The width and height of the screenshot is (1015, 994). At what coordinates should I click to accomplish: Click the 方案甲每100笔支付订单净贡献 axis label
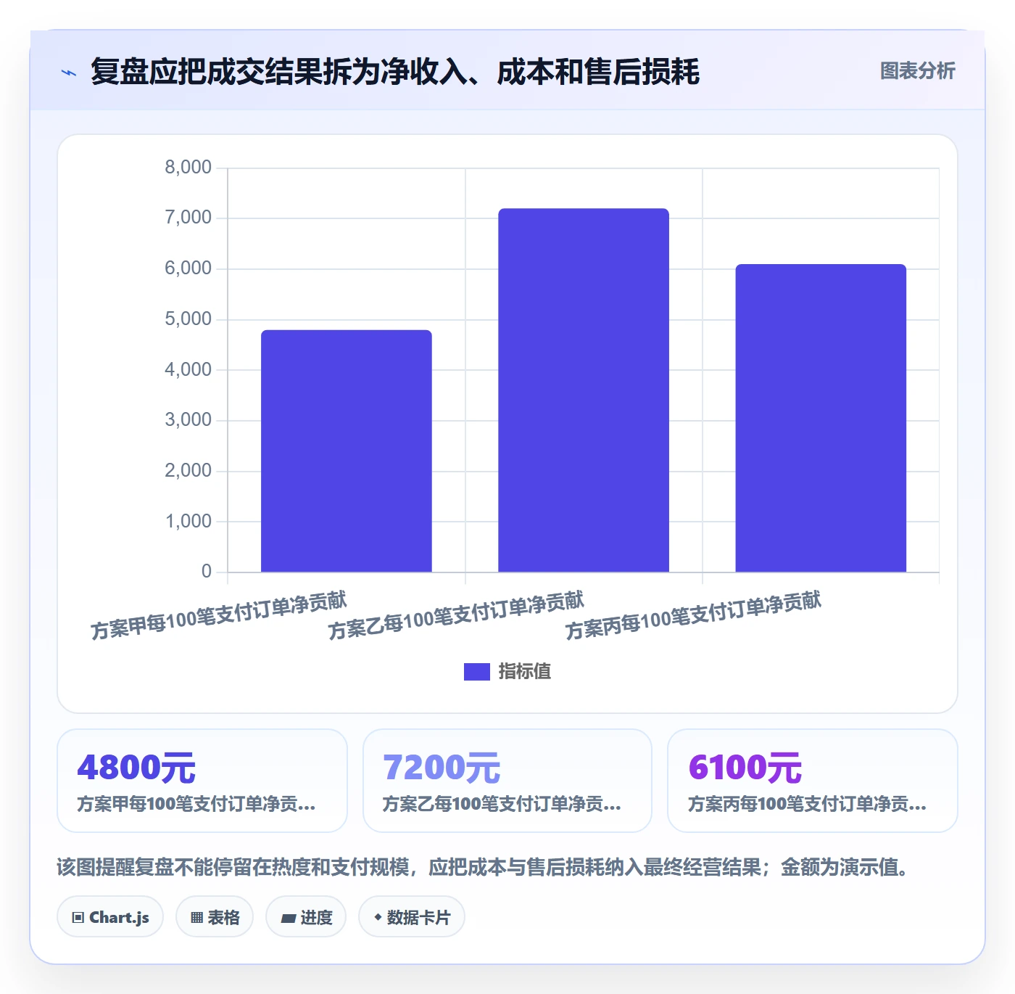(x=219, y=615)
